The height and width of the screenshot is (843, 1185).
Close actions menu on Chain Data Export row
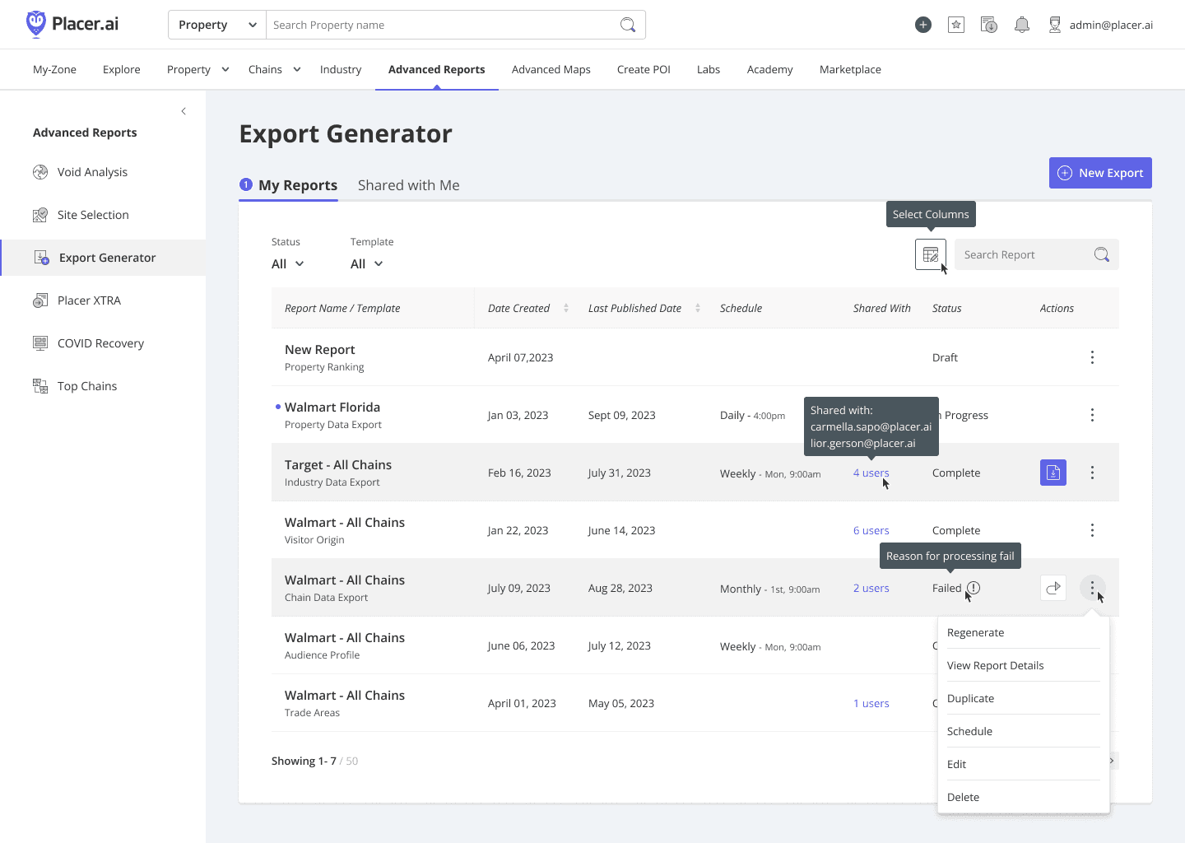1092,588
